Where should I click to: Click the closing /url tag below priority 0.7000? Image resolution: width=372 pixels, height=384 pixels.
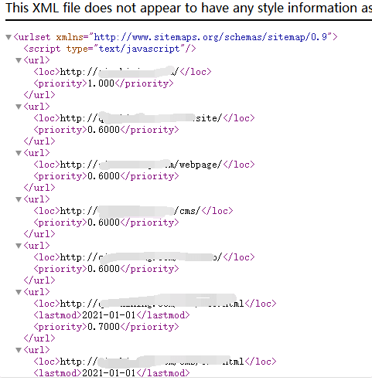[39, 338]
